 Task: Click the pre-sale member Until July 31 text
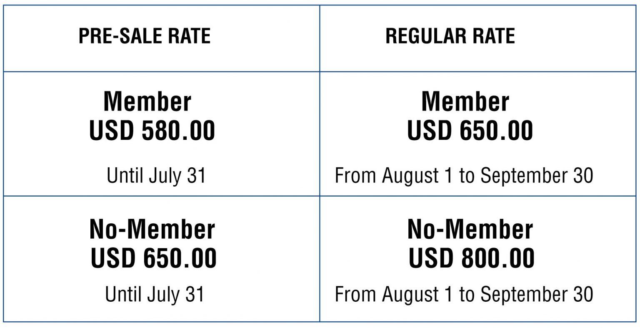(156, 175)
